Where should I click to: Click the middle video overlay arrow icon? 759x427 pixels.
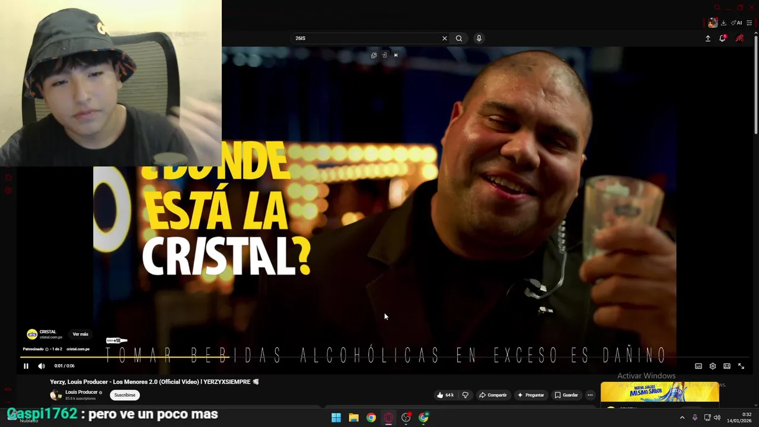(384, 55)
